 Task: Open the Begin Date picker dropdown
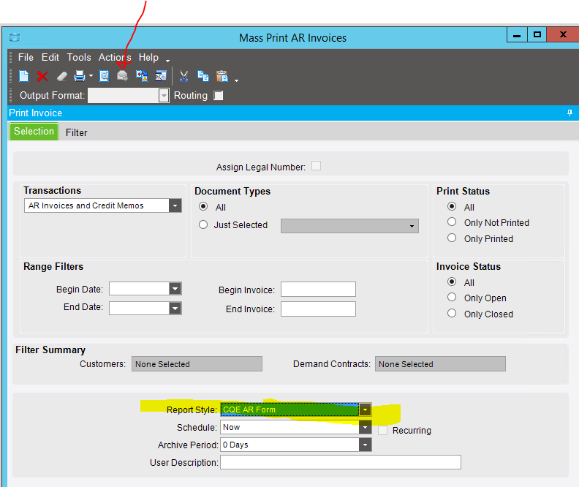[x=175, y=289]
